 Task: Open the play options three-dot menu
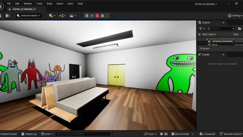tap(108, 15)
